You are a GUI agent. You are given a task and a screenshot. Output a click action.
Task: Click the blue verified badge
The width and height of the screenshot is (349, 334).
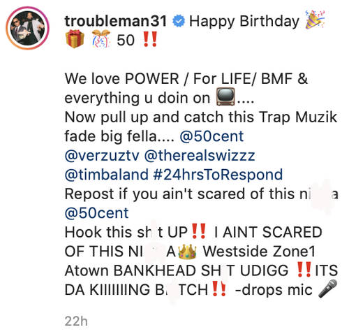pyautogui.click(x=179, y=21)
